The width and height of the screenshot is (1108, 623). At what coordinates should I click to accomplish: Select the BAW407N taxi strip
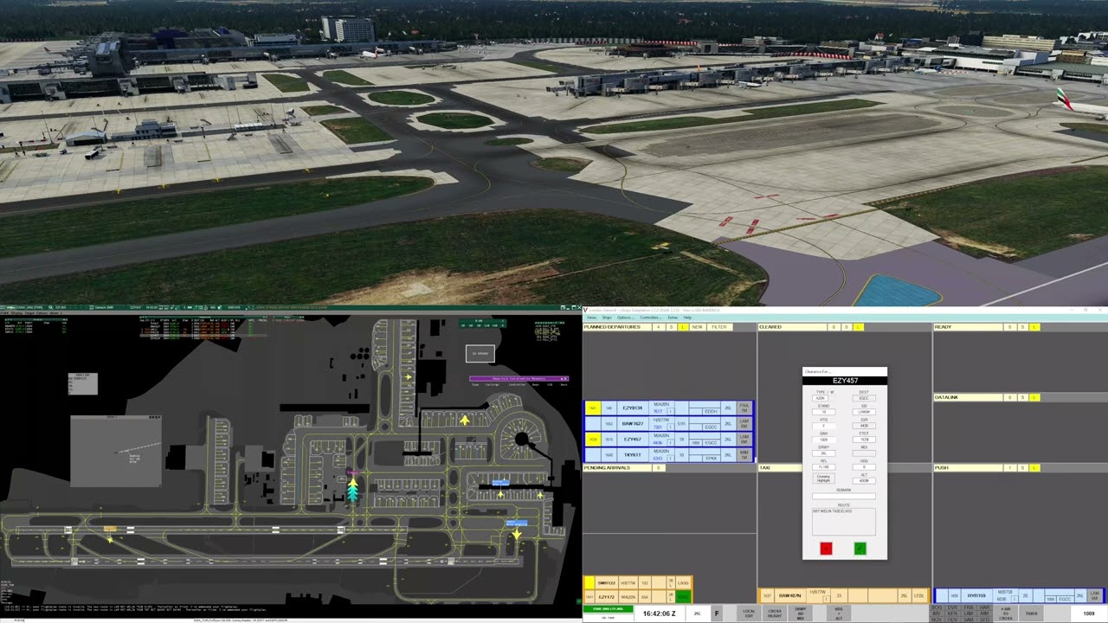click(845, 596)
